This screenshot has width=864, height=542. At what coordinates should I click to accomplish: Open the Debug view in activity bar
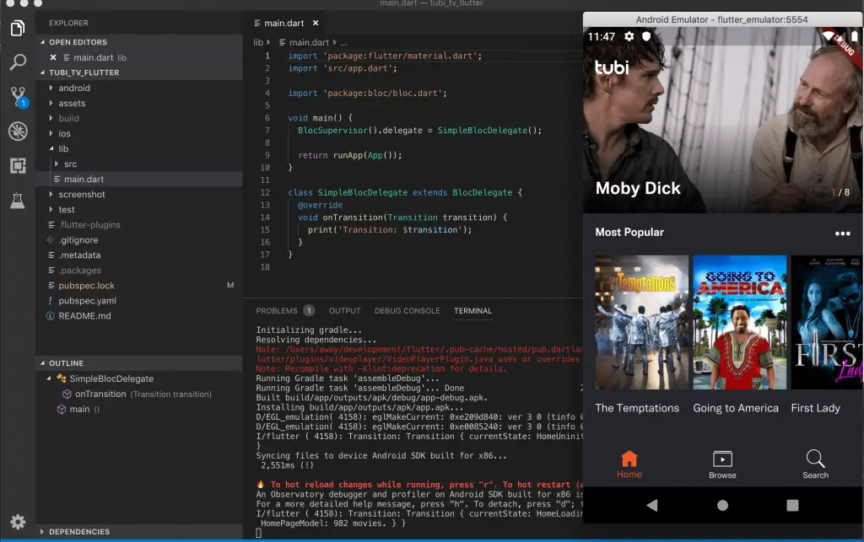click(18, 131)
